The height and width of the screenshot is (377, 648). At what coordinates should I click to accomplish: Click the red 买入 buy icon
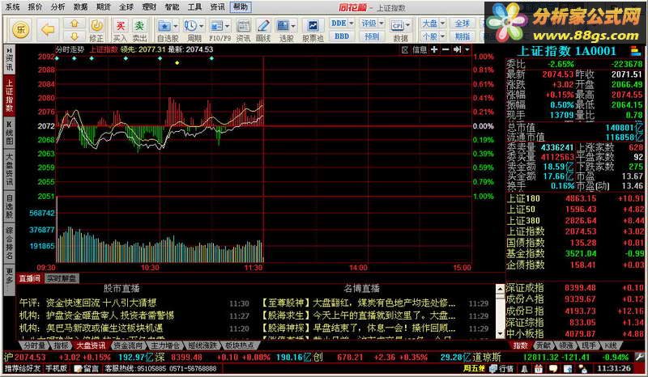pos(120,27)
